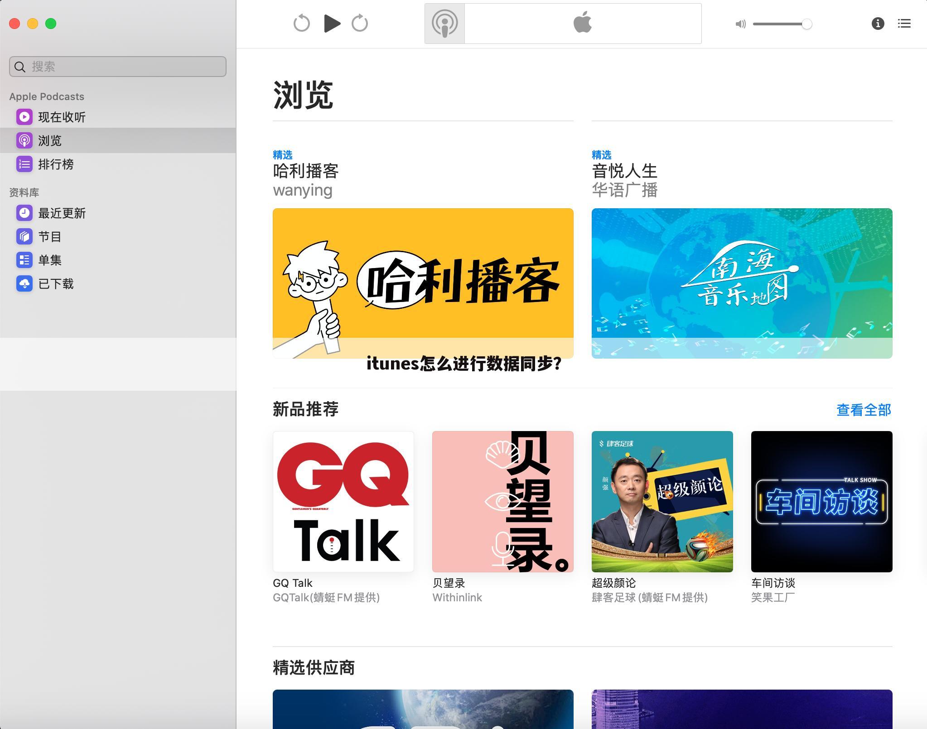
Task: Click the 搜索 search field
Action: coord(118,67)
